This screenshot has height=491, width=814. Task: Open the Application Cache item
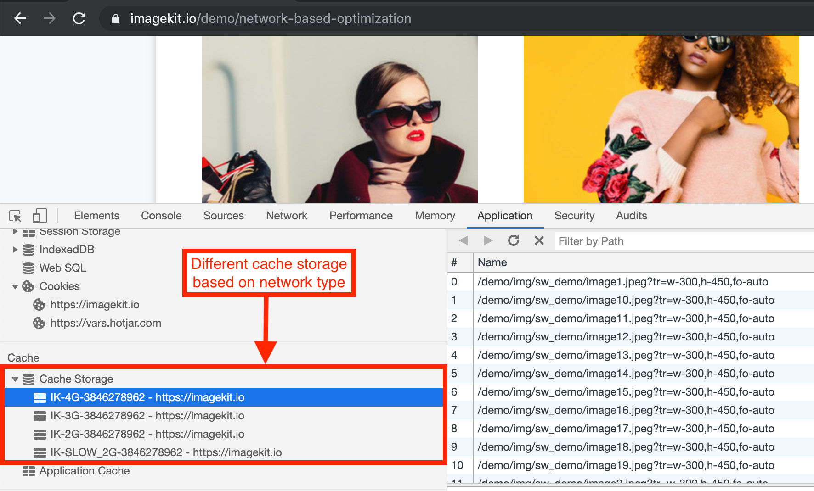[85, 471]
